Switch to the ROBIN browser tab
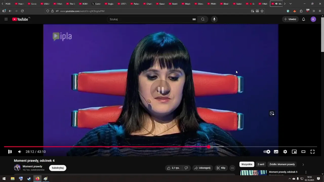 [84, 4]
